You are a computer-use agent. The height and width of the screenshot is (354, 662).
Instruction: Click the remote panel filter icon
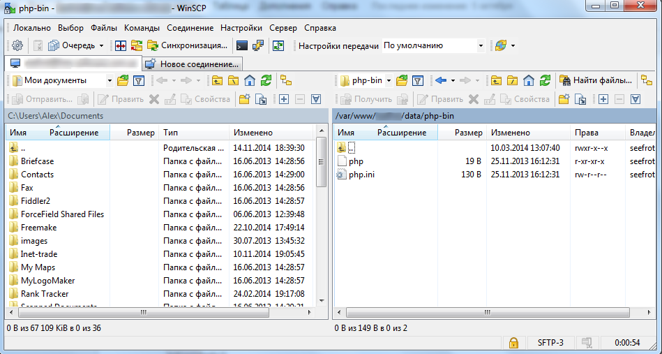(418, 80)
